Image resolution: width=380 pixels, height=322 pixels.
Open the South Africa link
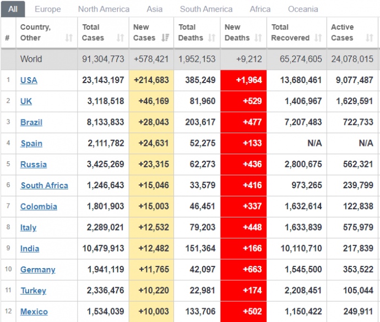click(44, 185)
